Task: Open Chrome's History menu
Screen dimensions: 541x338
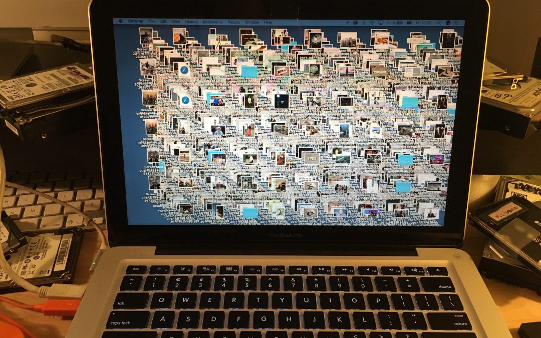Action: pos(191,23)
